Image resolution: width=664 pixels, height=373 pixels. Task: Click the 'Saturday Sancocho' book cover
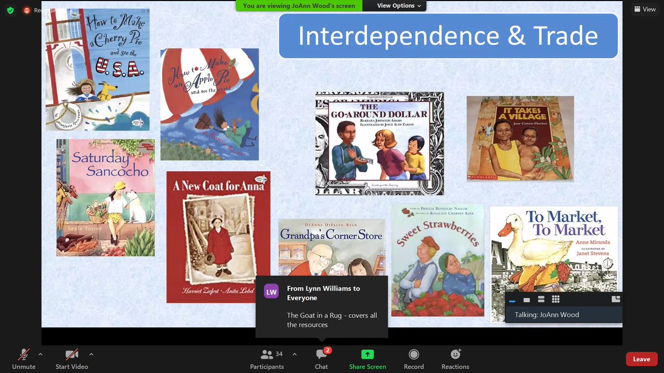click(x=105, y=198)
